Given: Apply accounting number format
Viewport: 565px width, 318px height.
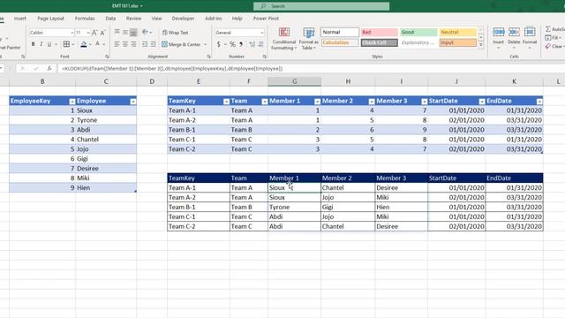Looking at the screenshot, I should [x=218, y=44].
